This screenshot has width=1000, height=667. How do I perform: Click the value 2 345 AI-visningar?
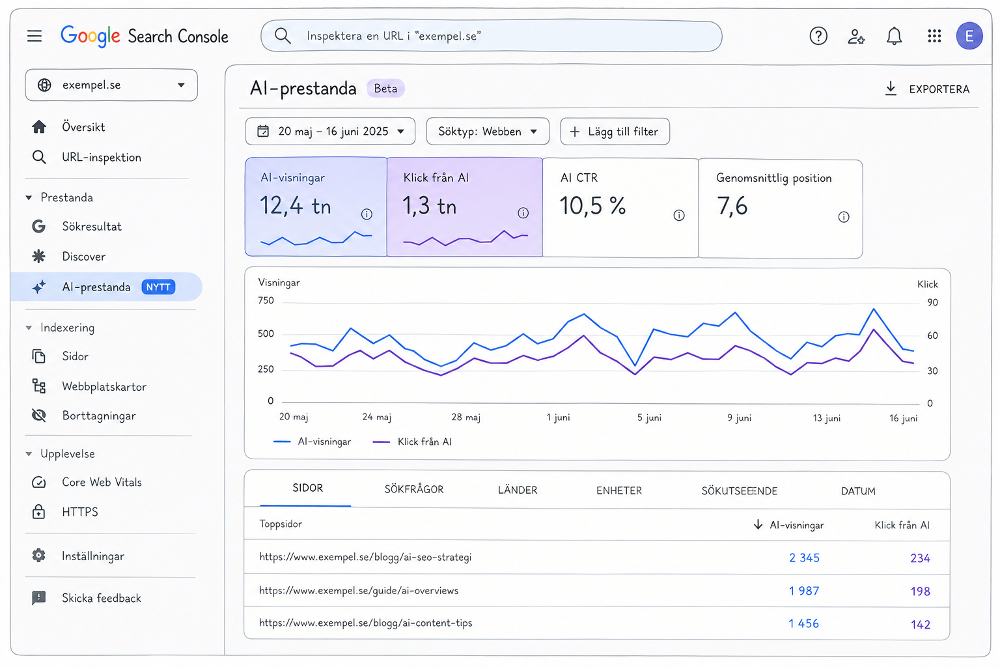(804, 558)
